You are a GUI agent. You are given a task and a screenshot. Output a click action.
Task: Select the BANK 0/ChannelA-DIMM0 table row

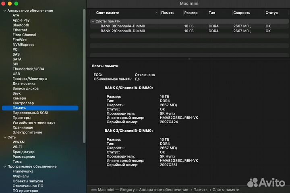(189, 26)
